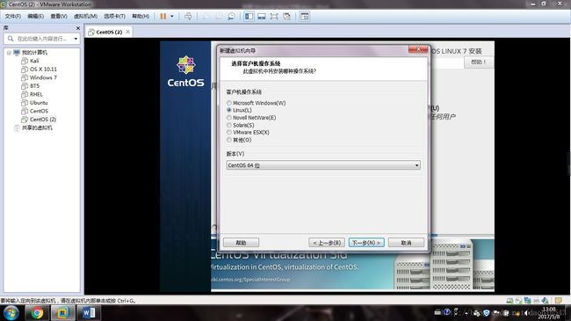Select the Kali virtual machine
This screenshot has height=321, width=571.
[34, 61]
